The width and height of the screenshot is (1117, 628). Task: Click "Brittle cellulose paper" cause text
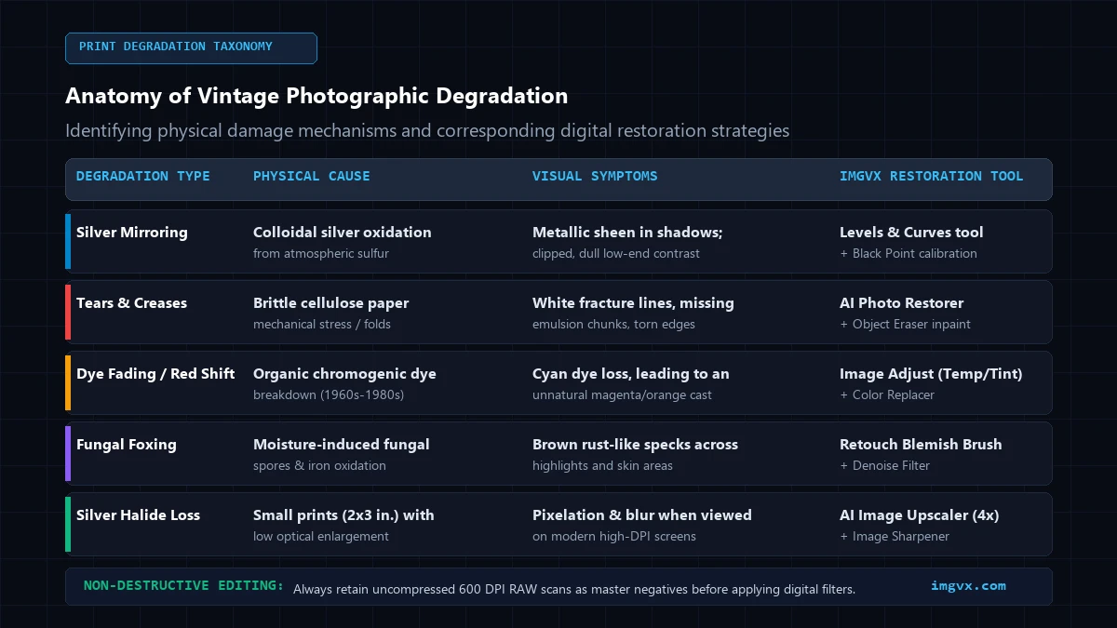pyautogui.click(x=331, y=303)
